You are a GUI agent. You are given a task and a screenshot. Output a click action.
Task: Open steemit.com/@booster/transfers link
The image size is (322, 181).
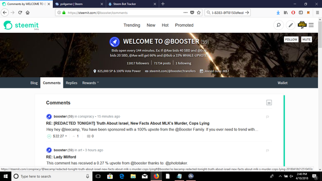tap(172, 71)
